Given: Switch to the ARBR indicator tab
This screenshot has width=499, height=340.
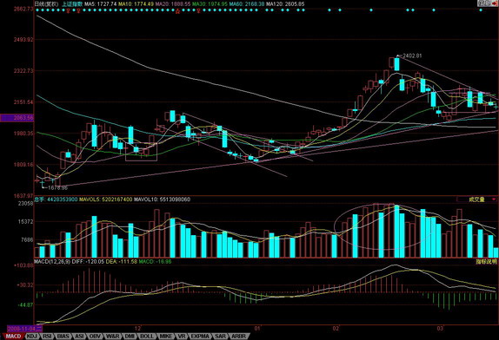Looking at the screenshot, I should point(238,337).
